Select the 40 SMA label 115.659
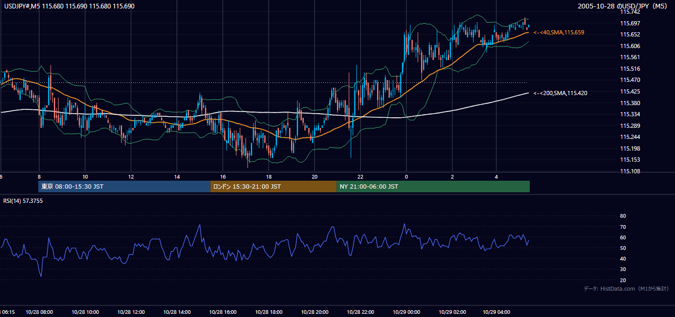The image size is (675, 317). (559, 32)
